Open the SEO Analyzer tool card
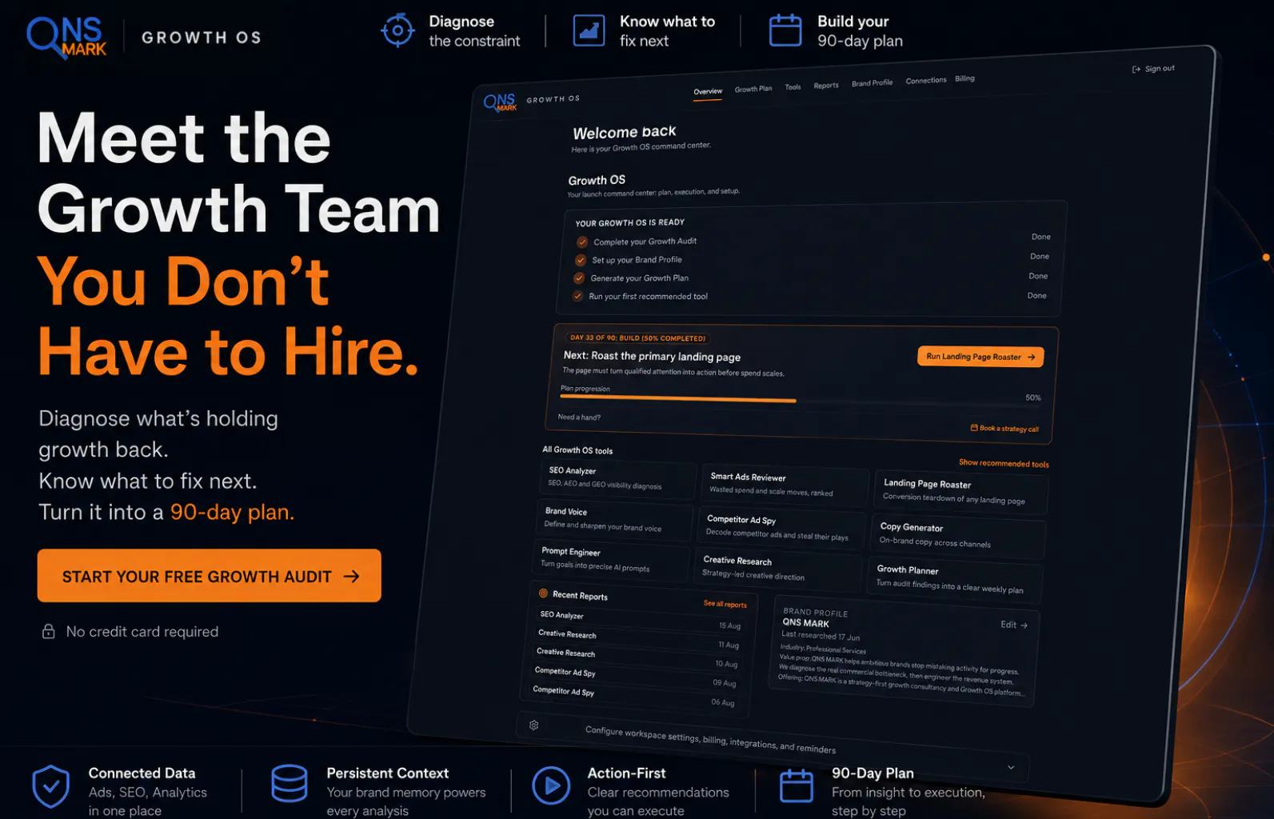The width and height of the screenshot is (1274, 819). (617, 478)
